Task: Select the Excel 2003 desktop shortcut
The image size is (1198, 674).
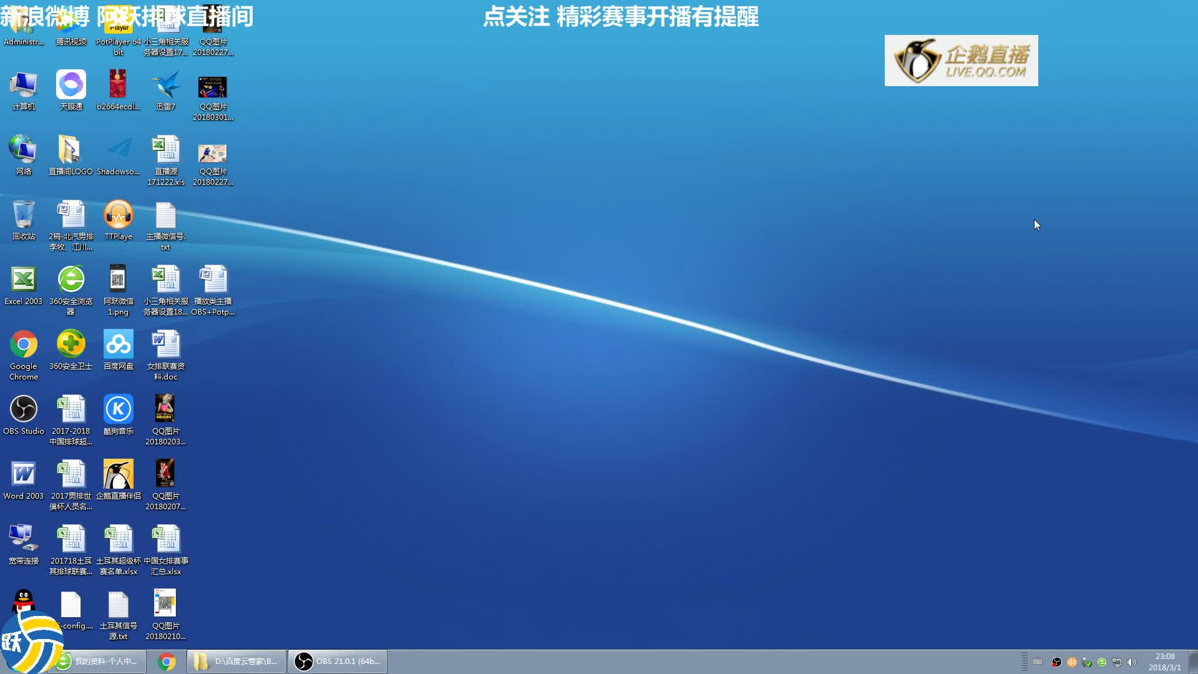Action: [x=24, y=280]
